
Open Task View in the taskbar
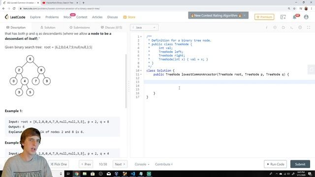point(68,174)
